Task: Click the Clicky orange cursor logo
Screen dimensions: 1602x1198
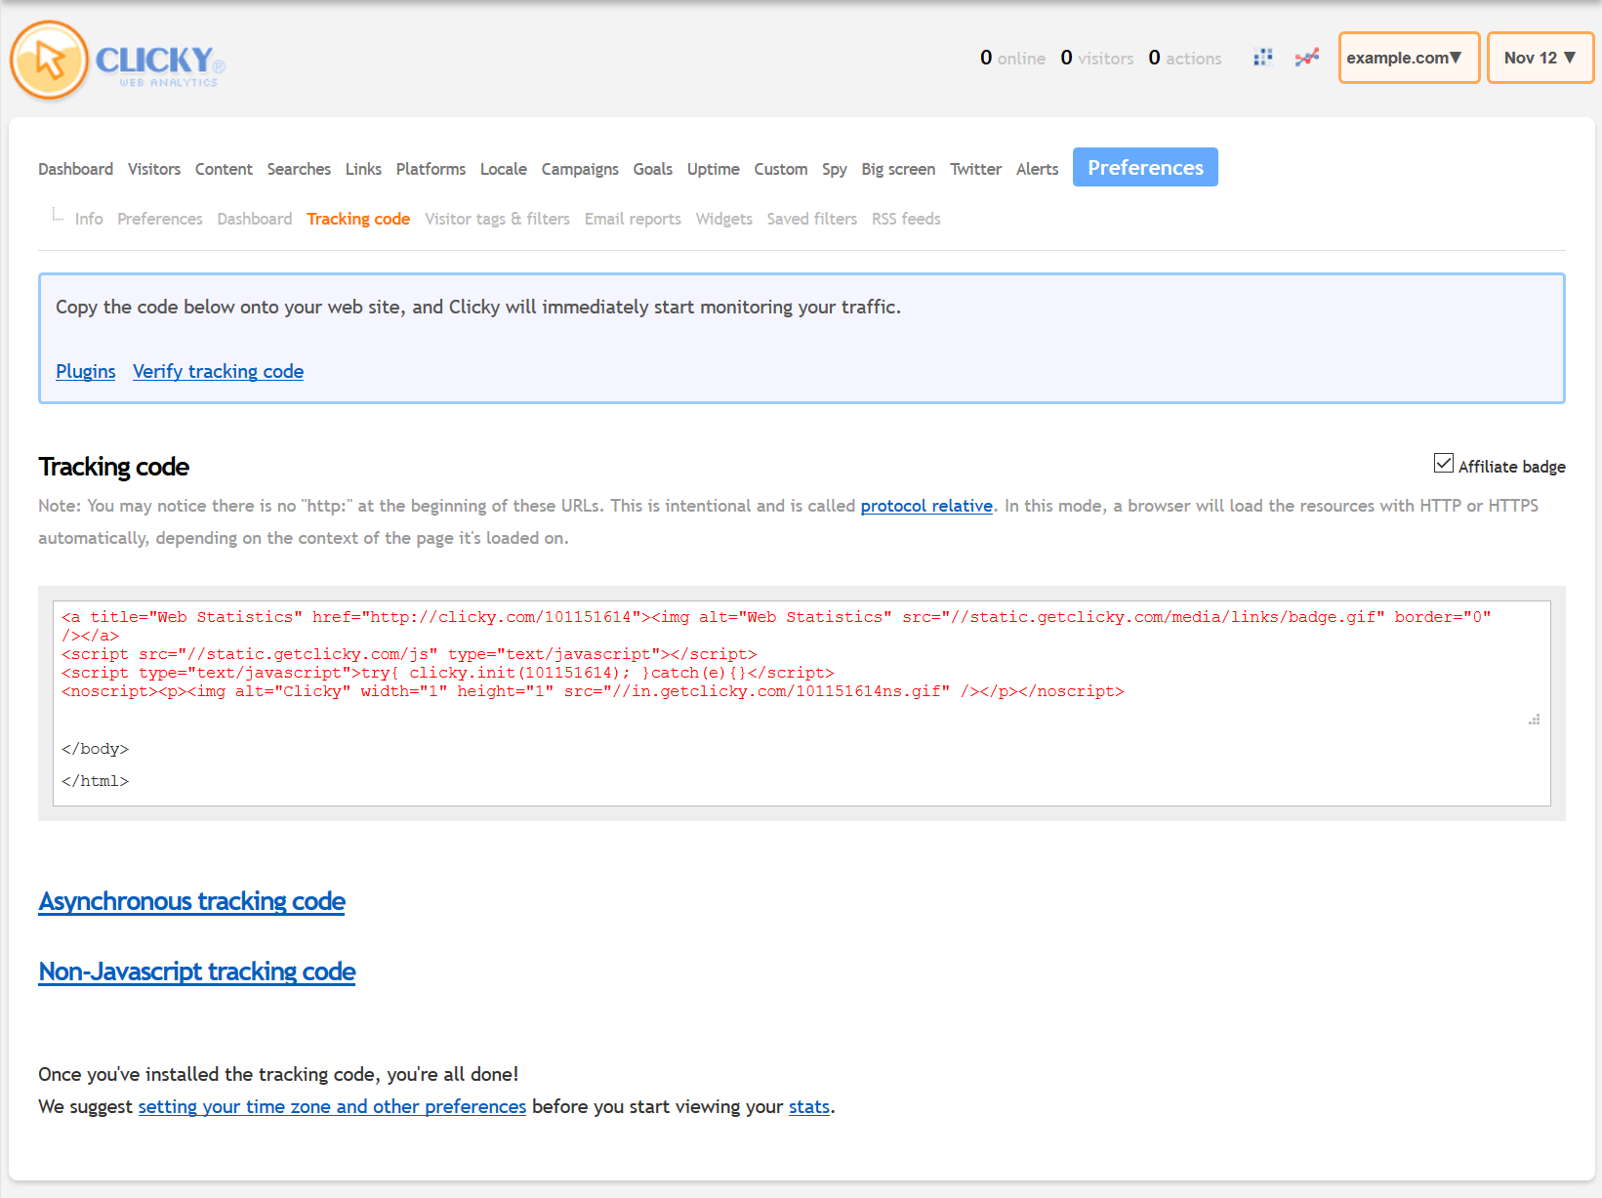Action: click(49, 61)
